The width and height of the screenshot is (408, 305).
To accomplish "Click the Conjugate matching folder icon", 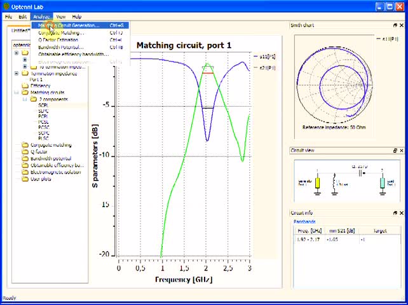I will coord(25,145).
